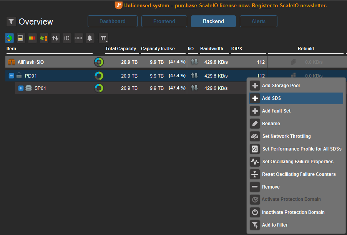Click the I/O column header
Screen dimensions: 347x235
[191, 49]
